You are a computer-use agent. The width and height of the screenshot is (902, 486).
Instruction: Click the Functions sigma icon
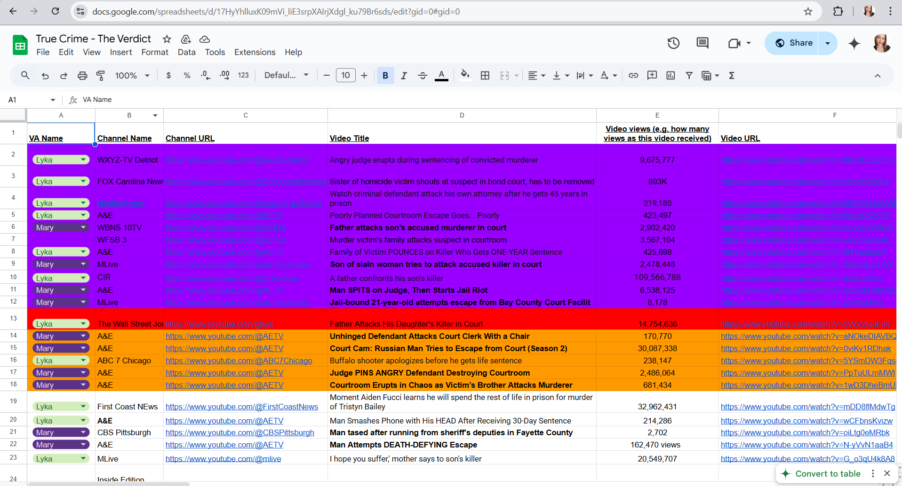point(732,75)
